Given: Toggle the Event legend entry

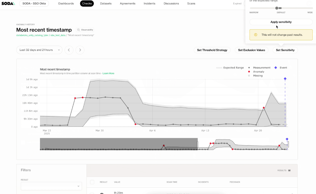Looking at the screenshot, I should tap(281, 68).
